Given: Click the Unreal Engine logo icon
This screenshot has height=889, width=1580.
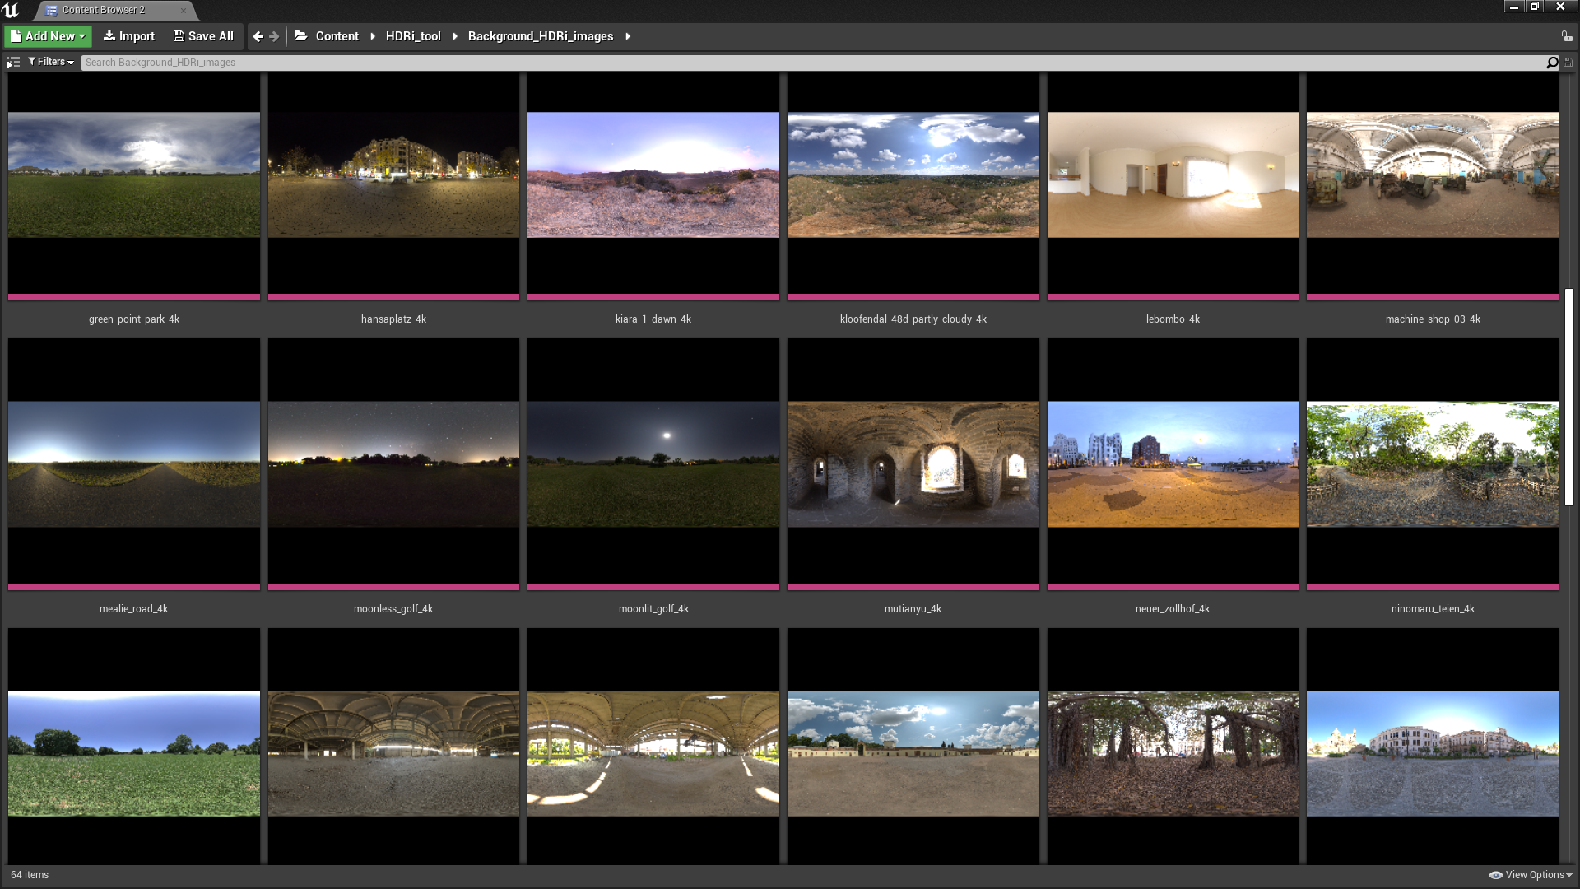Looking at the screenshot, I should tap(11, 10).
